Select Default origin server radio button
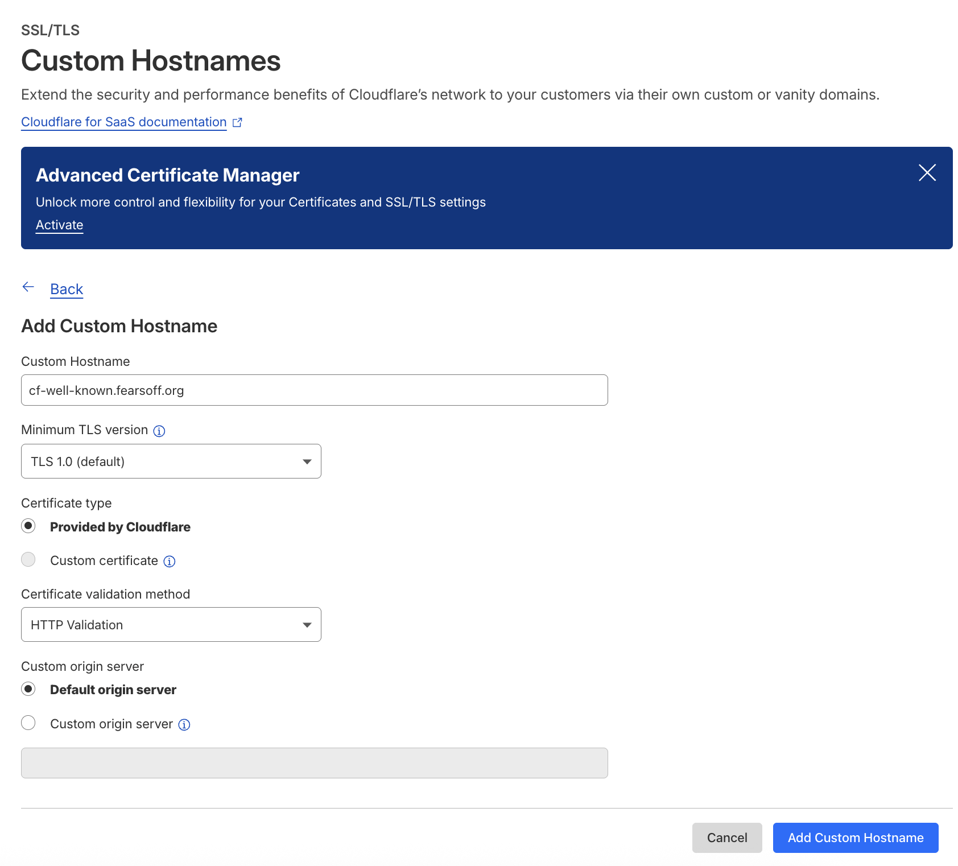This screenshot has height=866, width=958. pyautogui.click(x=28, y=689)
